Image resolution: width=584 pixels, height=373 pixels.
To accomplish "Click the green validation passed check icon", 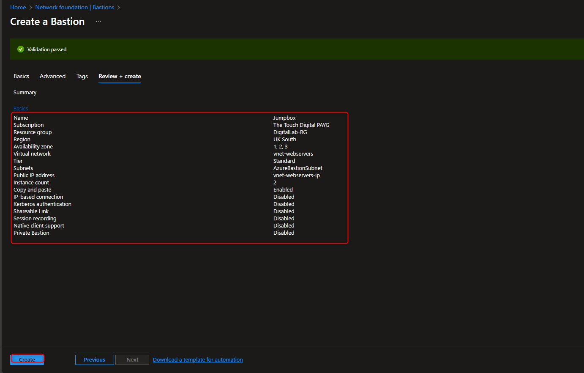I will [20, 49].
